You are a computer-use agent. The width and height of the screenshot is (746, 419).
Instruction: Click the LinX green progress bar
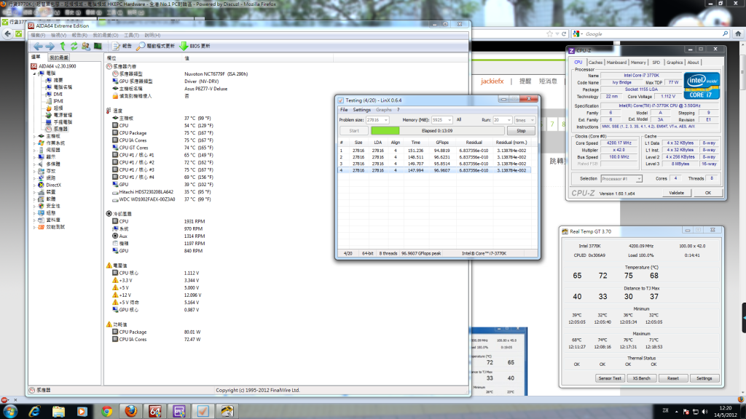tap(385, 131)
